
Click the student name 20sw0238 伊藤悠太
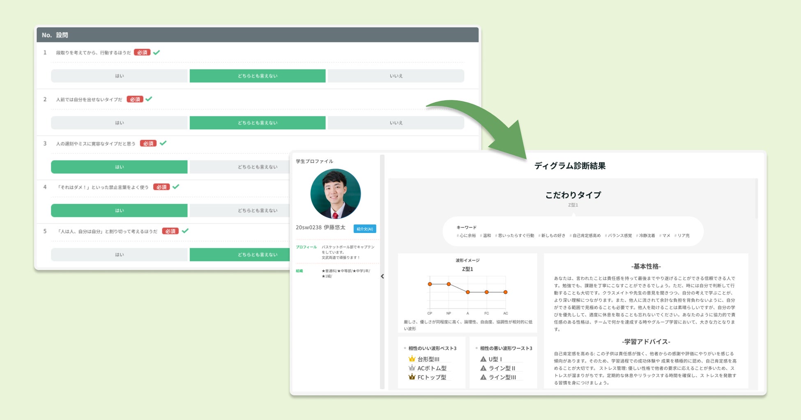click(320, 227)
